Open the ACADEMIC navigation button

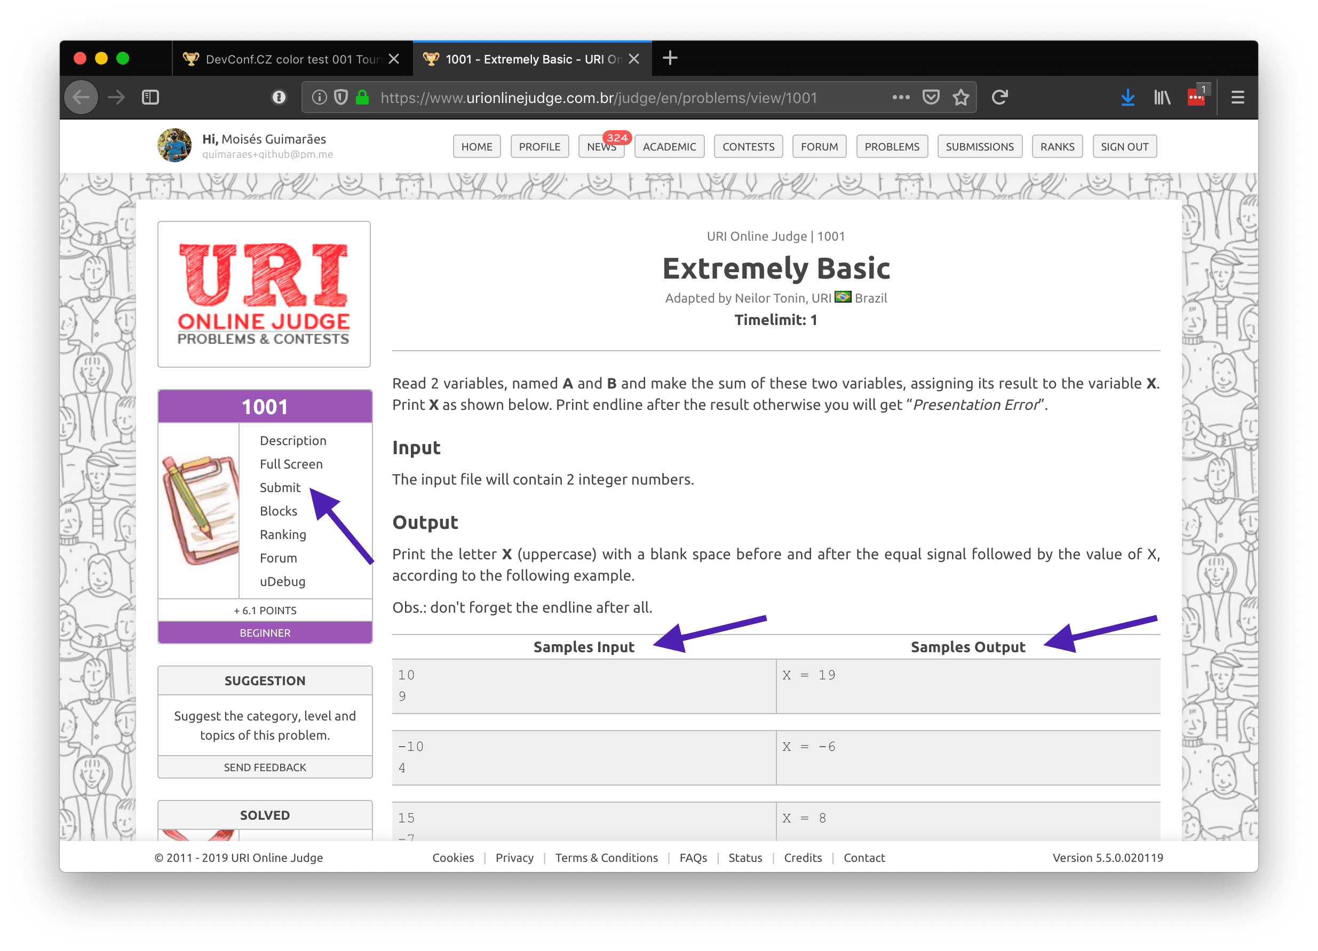pos(670,146)
